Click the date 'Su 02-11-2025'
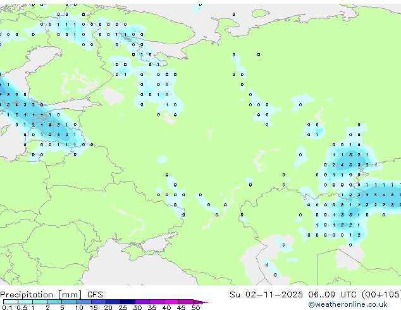The image size is (401, 310). point(266,295)
